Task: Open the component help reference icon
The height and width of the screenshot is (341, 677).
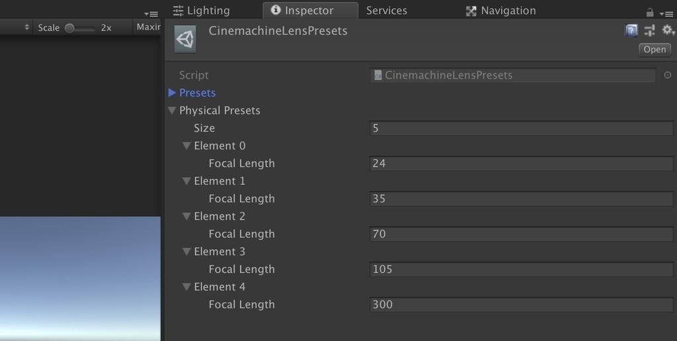Action: tap(631, 30)
